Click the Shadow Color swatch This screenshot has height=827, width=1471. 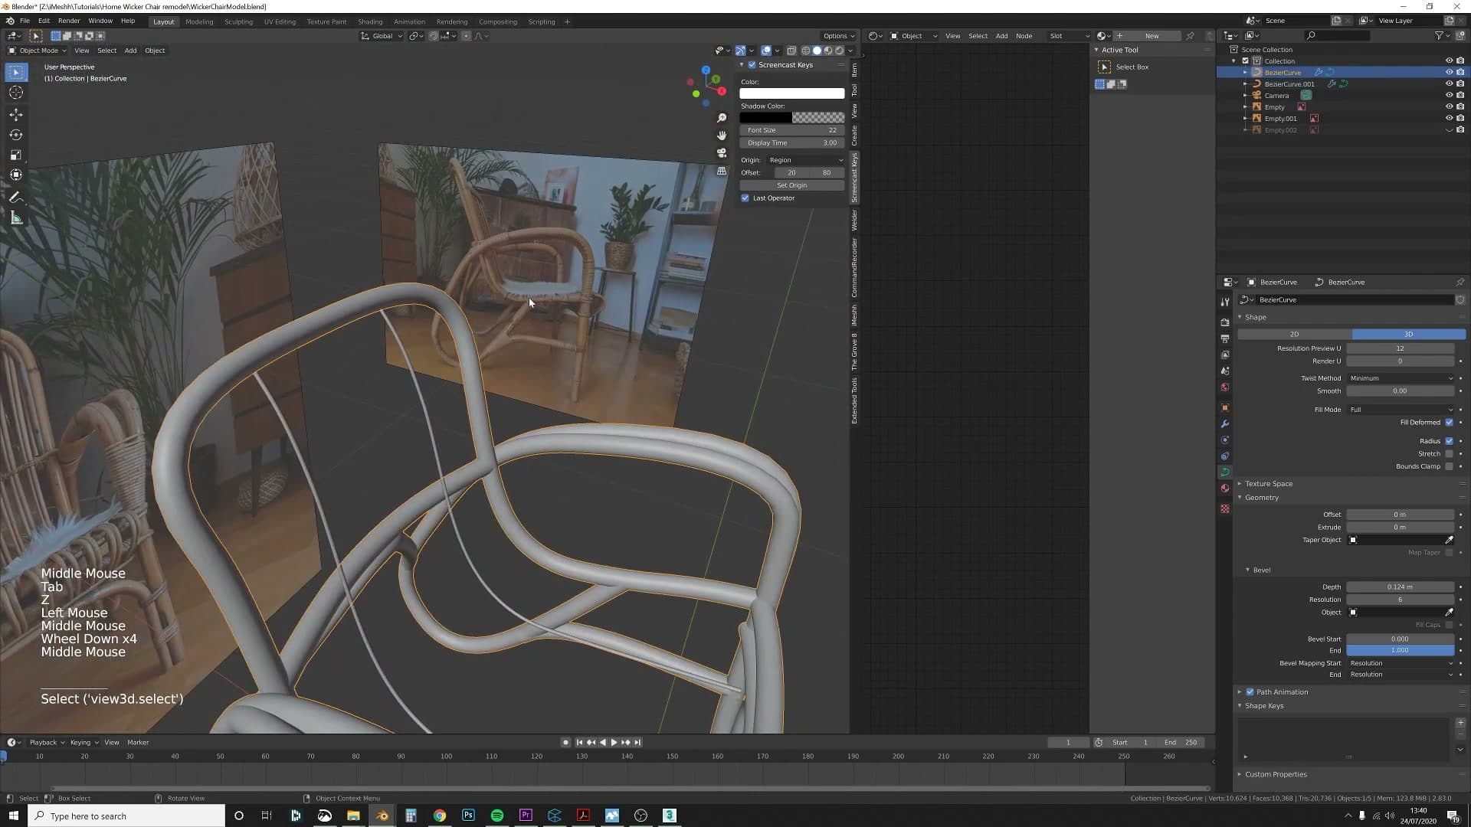(791, 118)
